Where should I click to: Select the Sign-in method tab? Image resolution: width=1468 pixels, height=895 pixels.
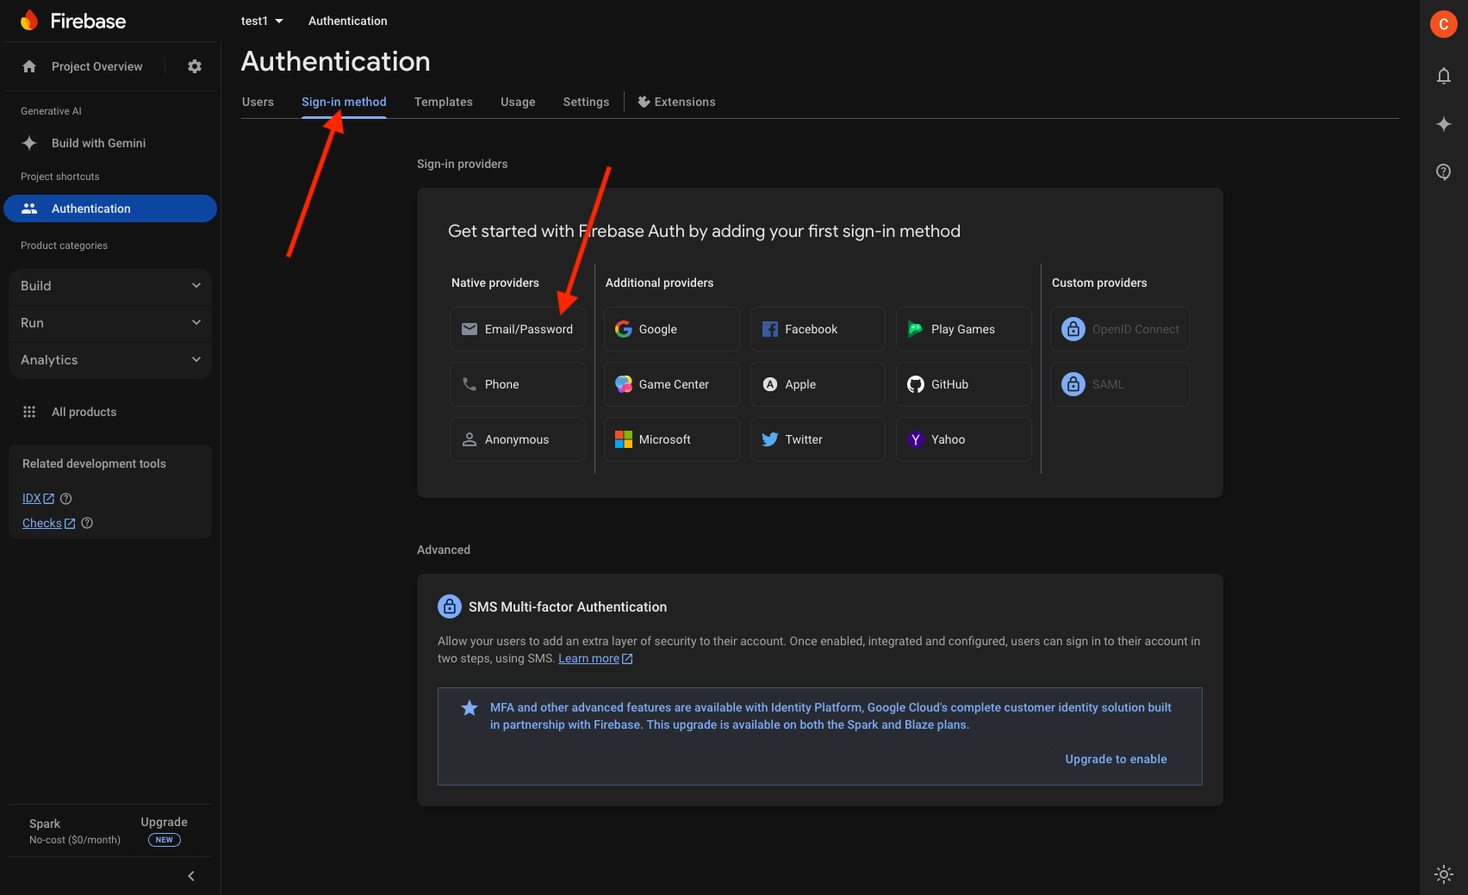(344, 102)
